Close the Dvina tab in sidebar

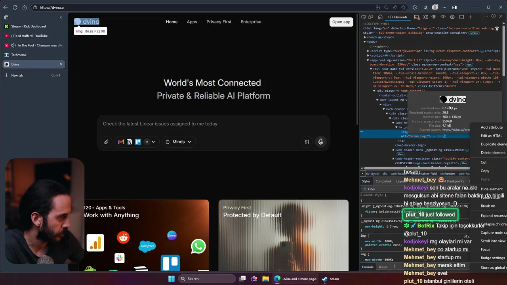click(61, 64)
